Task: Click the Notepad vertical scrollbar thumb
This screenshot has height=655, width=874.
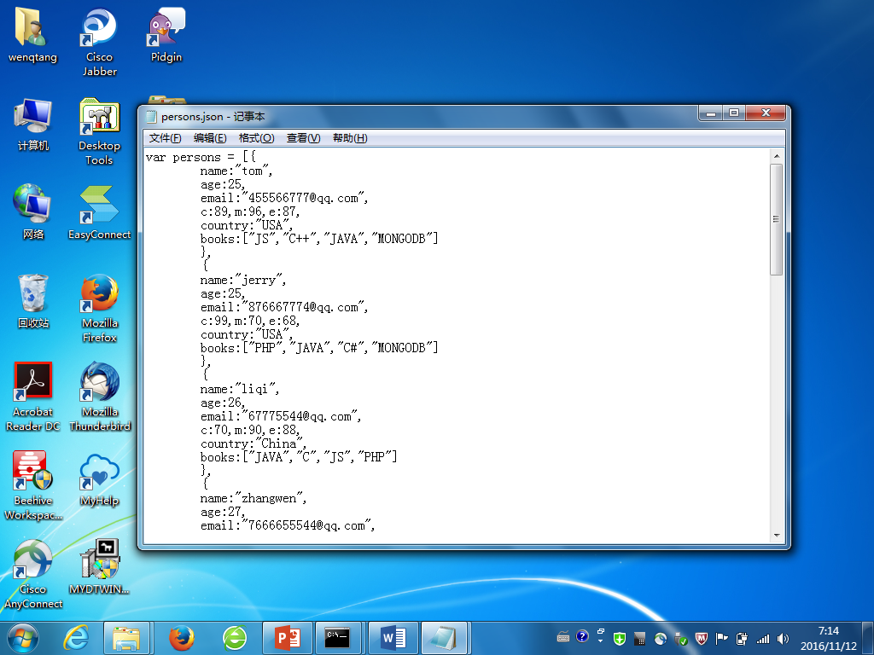Action: tap(776, 219)
